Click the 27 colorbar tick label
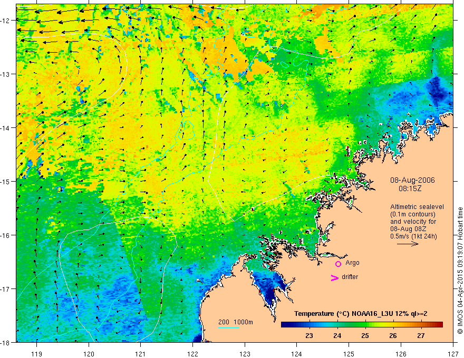Image resolution: width=464 pixels, height=358 pixels. coord(421,335)
